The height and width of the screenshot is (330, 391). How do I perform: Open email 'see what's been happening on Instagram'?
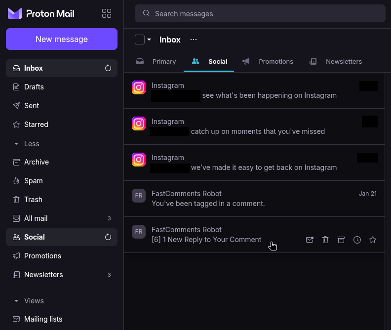point(254,90)
